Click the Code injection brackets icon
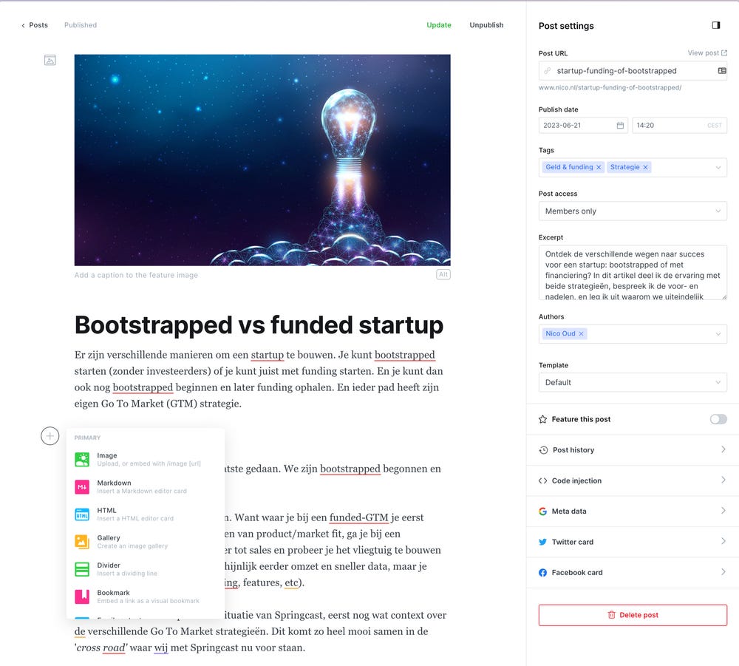 (x=543, y=480)
